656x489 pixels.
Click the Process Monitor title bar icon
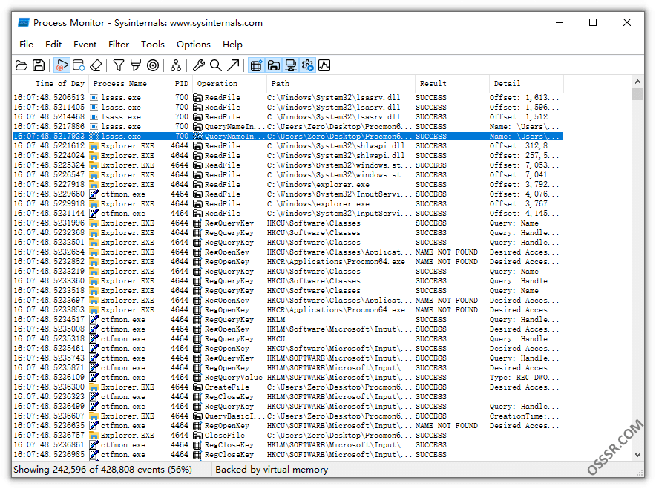[24, 22]
